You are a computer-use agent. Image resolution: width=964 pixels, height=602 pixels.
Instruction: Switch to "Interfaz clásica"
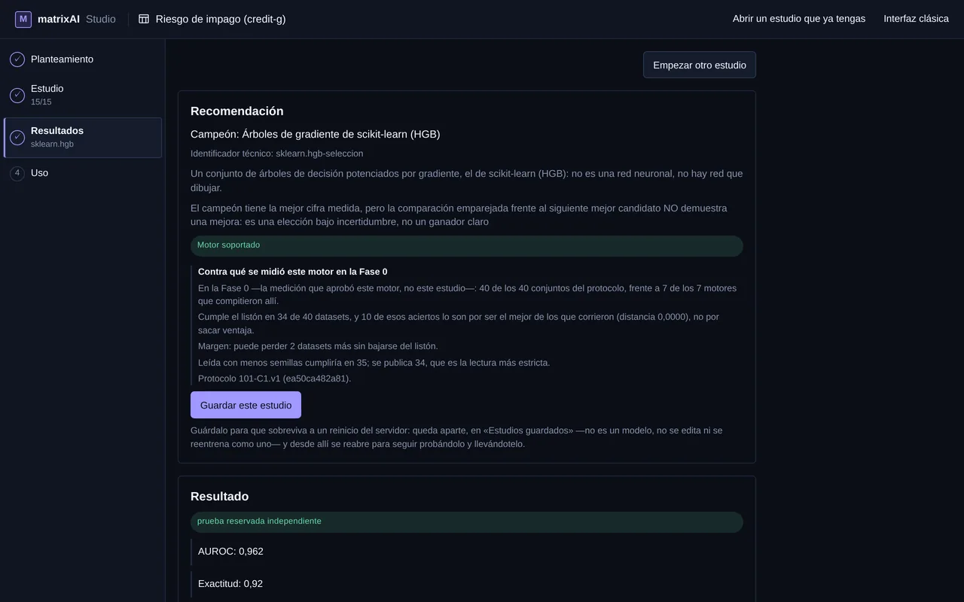[x=916, y=19]
